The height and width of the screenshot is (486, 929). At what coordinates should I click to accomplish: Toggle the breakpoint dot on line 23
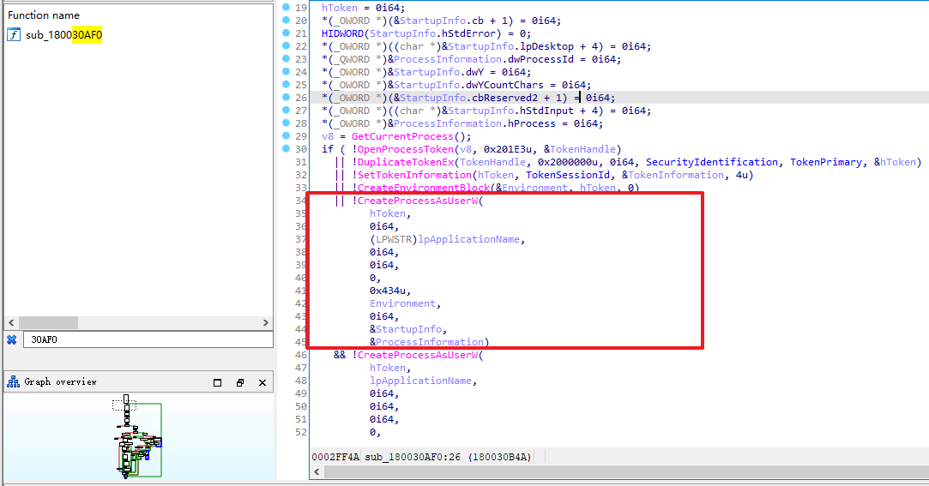pyautogui.click(x=287, y=58)
